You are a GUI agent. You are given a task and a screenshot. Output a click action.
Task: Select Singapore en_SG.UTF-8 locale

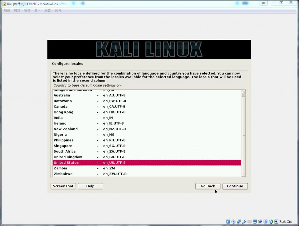147,146
